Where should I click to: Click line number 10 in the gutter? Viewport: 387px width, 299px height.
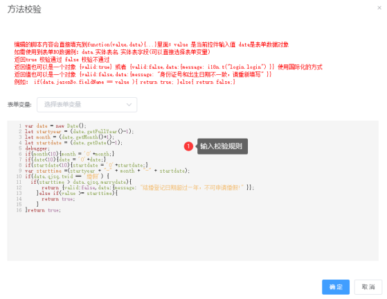point(19,176)
